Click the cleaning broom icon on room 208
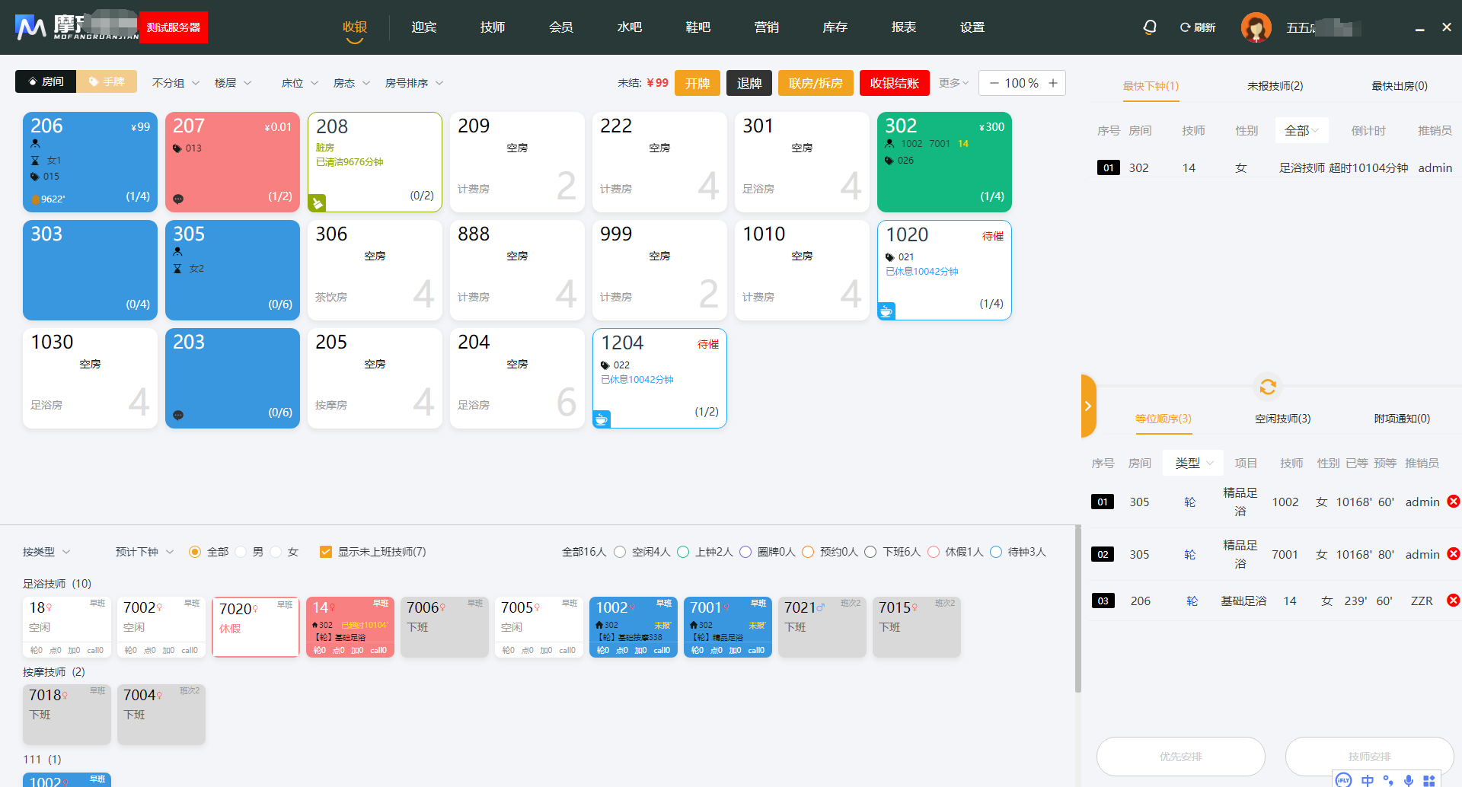This screenshot has width=1462, height=787. click(317, 203)
